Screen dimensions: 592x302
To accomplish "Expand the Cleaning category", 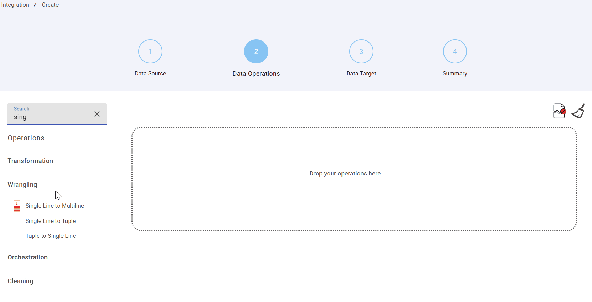I will [20, 281].
